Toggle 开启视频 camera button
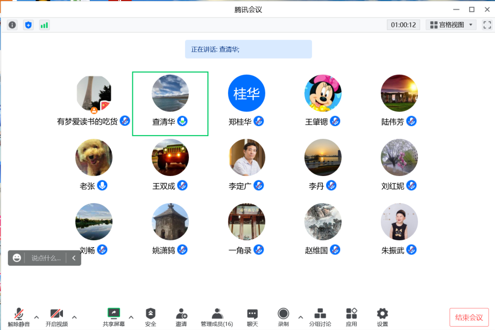 (57, 317)
